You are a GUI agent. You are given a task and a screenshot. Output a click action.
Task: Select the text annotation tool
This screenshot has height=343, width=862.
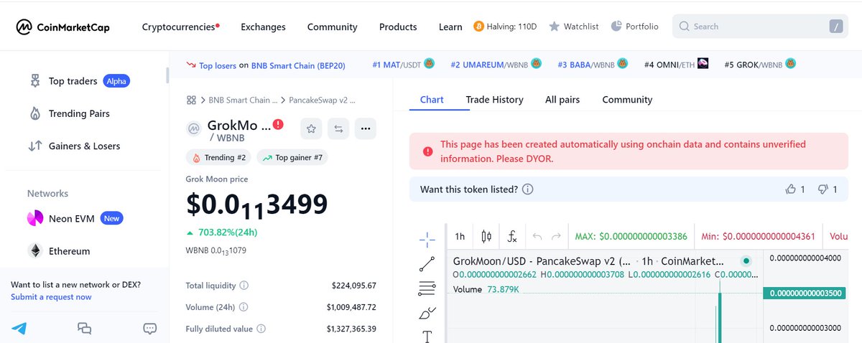coord(427,335)
